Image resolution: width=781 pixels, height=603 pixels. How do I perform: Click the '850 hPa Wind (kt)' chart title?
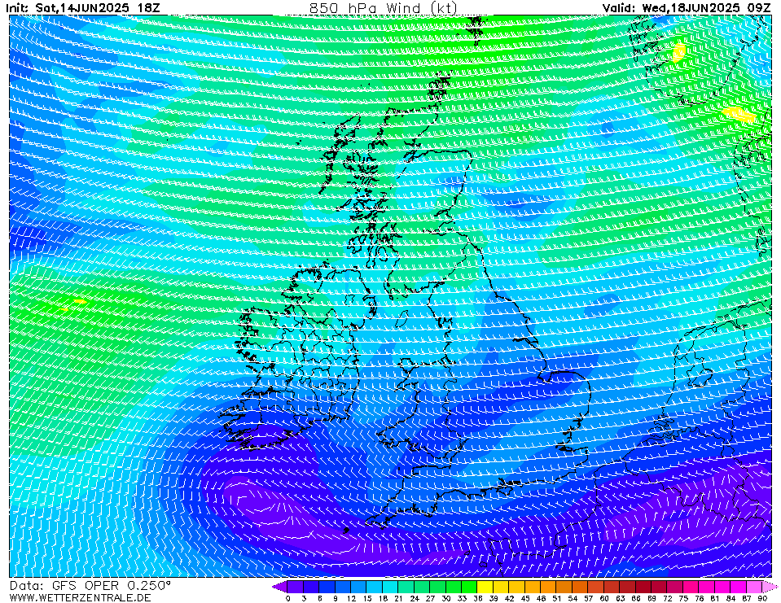383,8
